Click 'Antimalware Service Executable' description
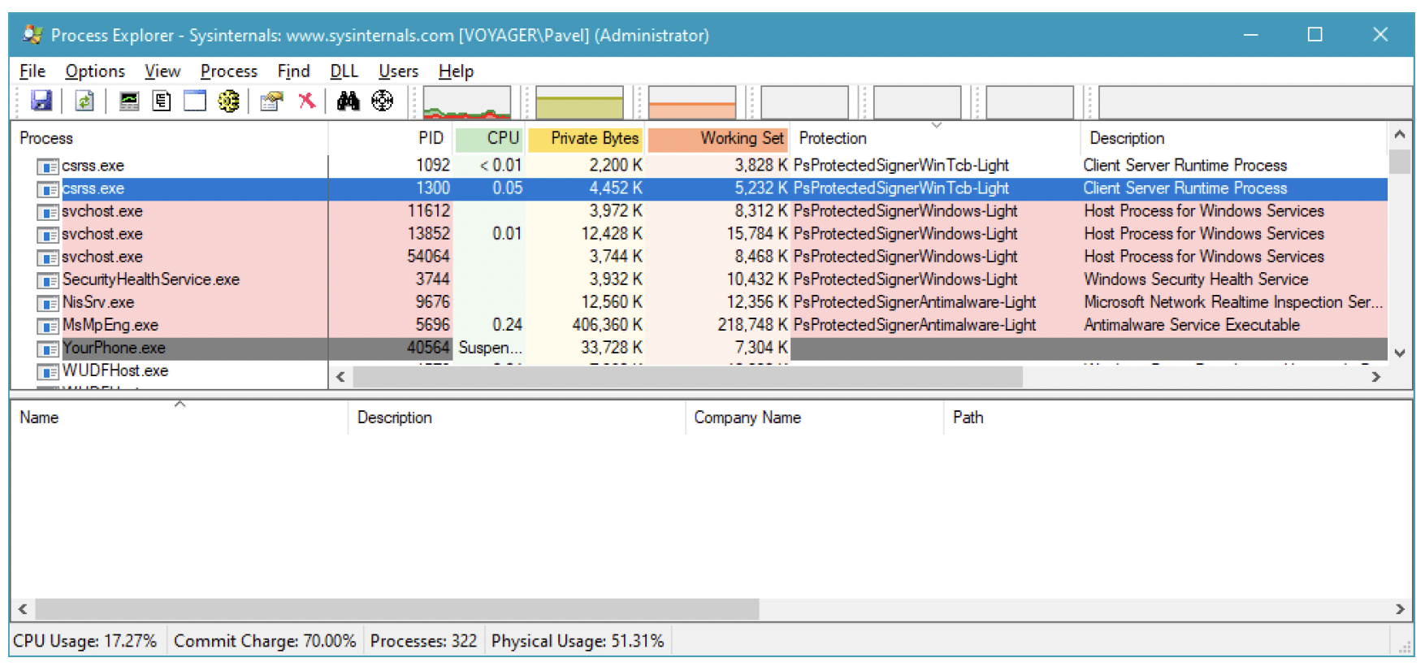 pos(1192,325)
